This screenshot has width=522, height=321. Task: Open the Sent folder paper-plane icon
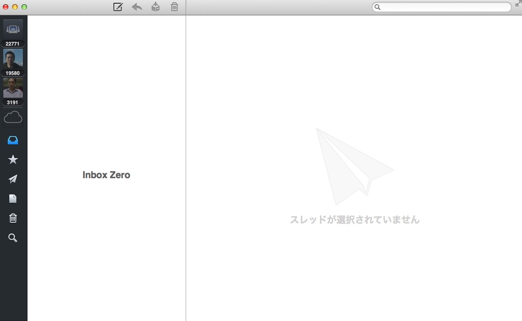[13, 179]
